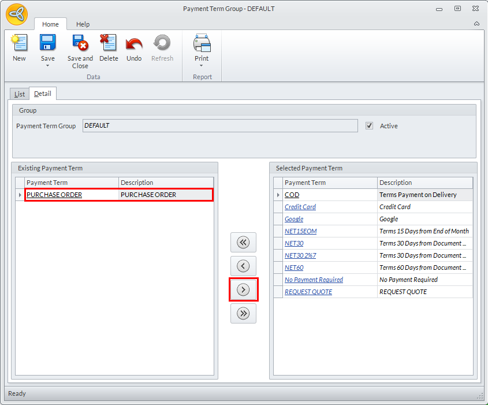488x405 pixels.
Task: Click the Payment Term Group input field
Action: click(x=219, y=126)
